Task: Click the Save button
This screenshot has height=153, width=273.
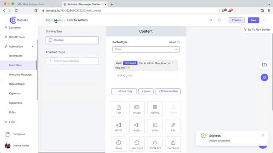Action: tap(253, 20)
